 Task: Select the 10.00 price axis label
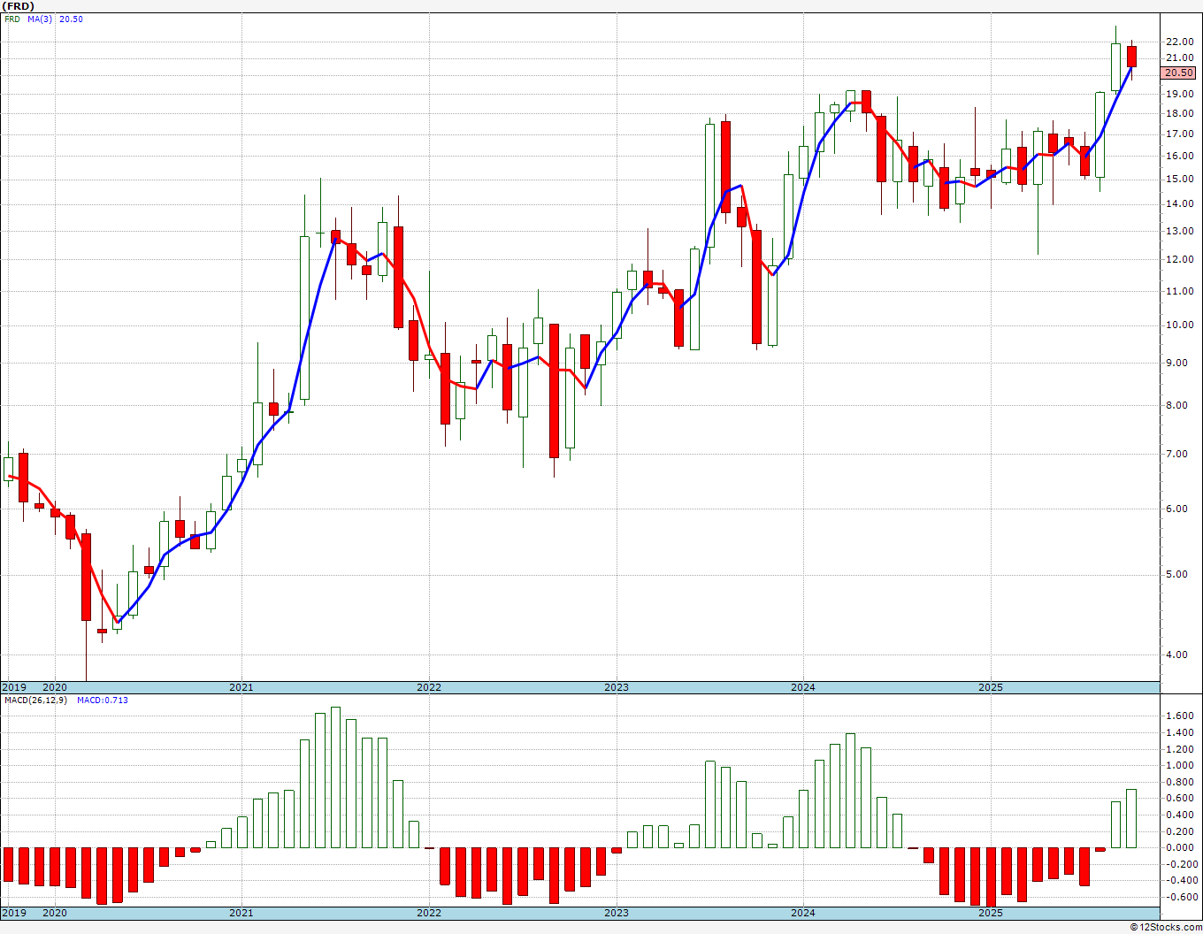point(1179,325)
